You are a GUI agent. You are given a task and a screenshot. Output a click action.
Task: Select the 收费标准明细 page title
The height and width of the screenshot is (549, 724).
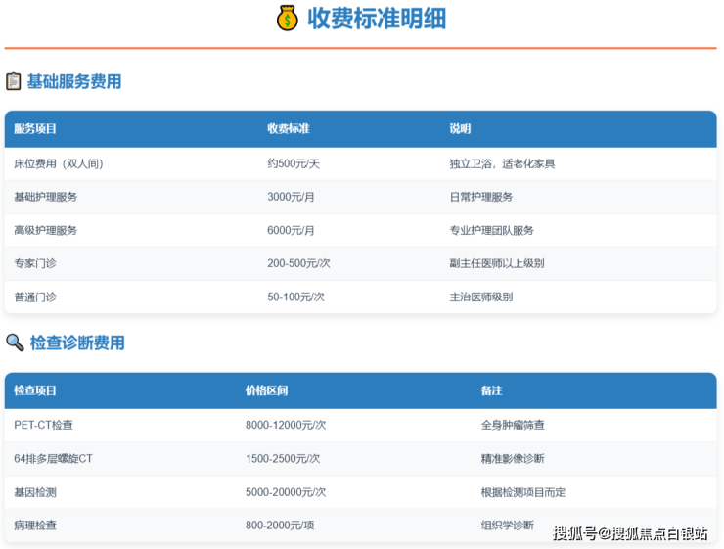(378, 19)
